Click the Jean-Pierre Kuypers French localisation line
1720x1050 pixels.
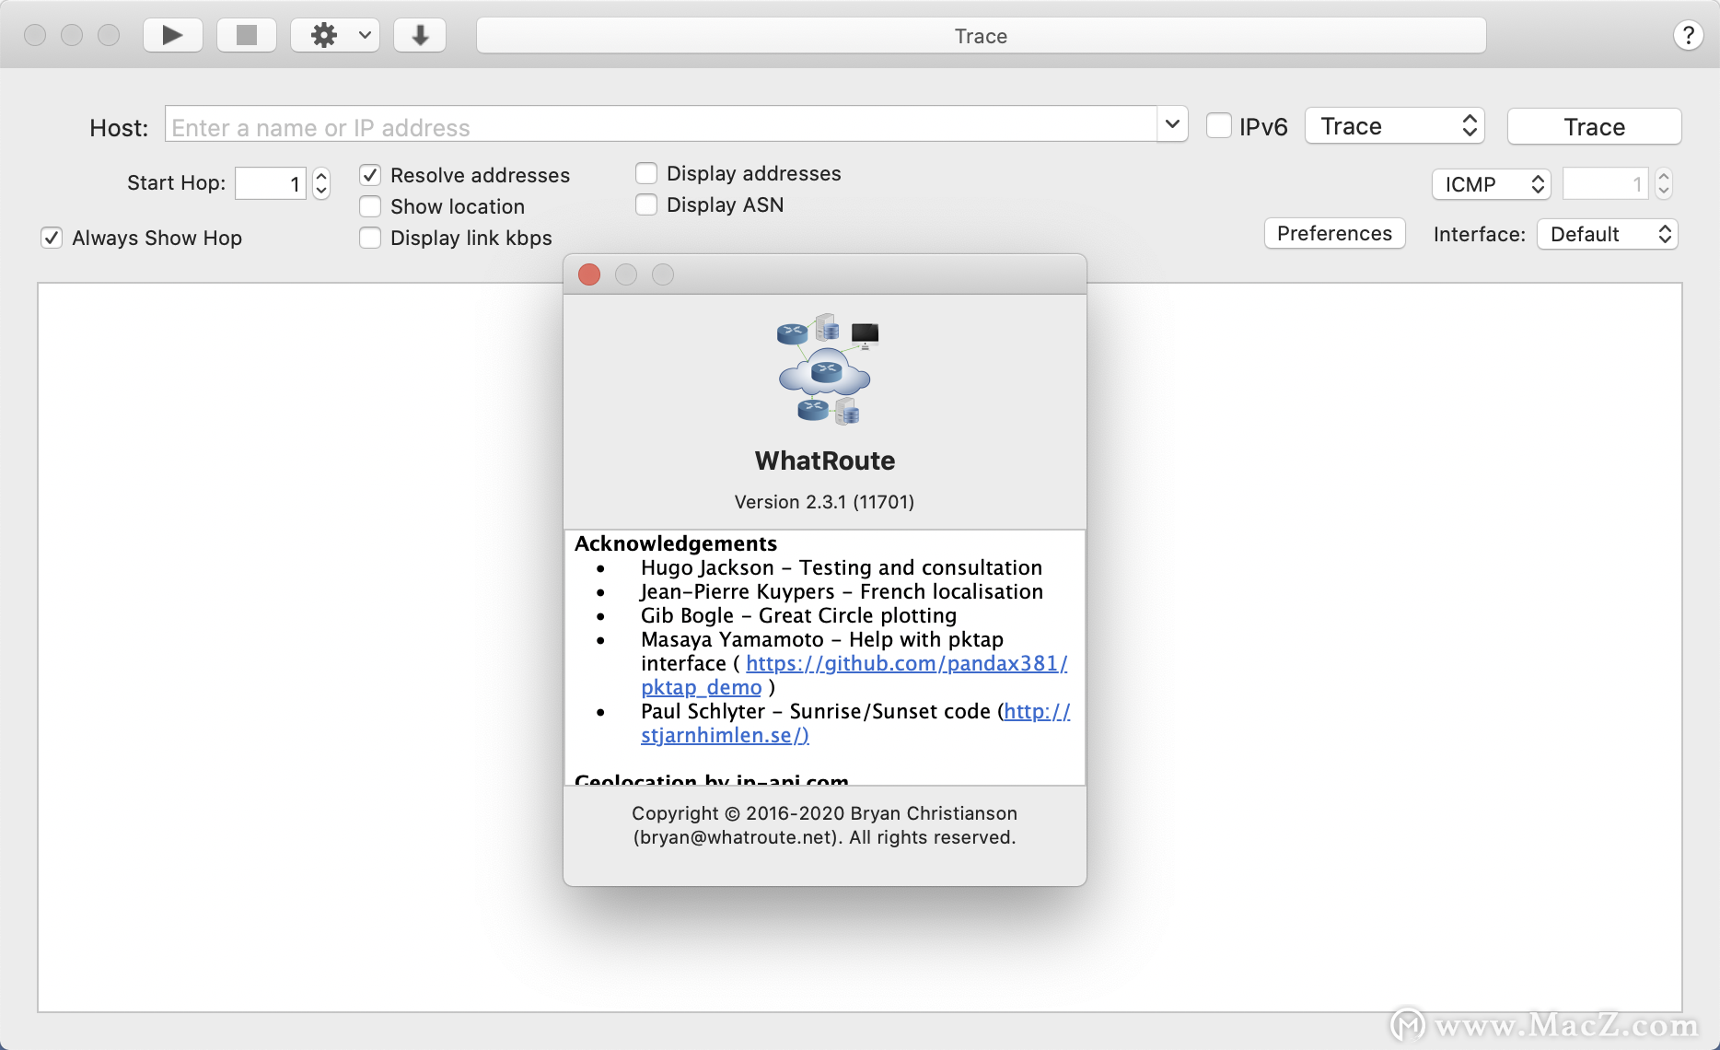point(842,591)
